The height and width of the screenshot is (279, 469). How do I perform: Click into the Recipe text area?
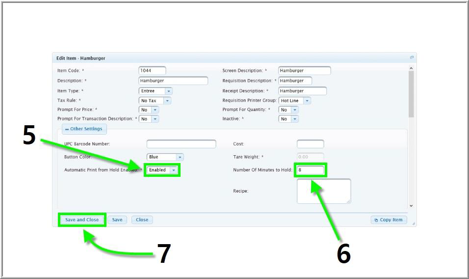pyautogui.click(x=323, y=191)
